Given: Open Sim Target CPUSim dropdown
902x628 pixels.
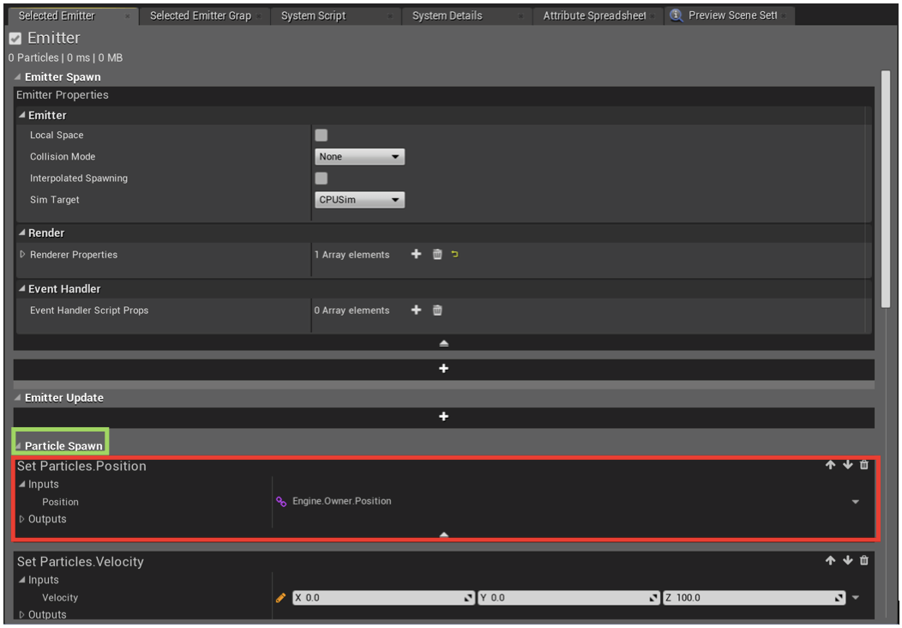Looking at the screenshot, I should [359, 200].
